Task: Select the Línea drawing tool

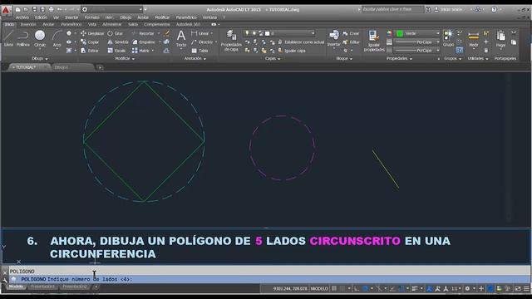Action: pyautogui.click(x=8, y=38)
